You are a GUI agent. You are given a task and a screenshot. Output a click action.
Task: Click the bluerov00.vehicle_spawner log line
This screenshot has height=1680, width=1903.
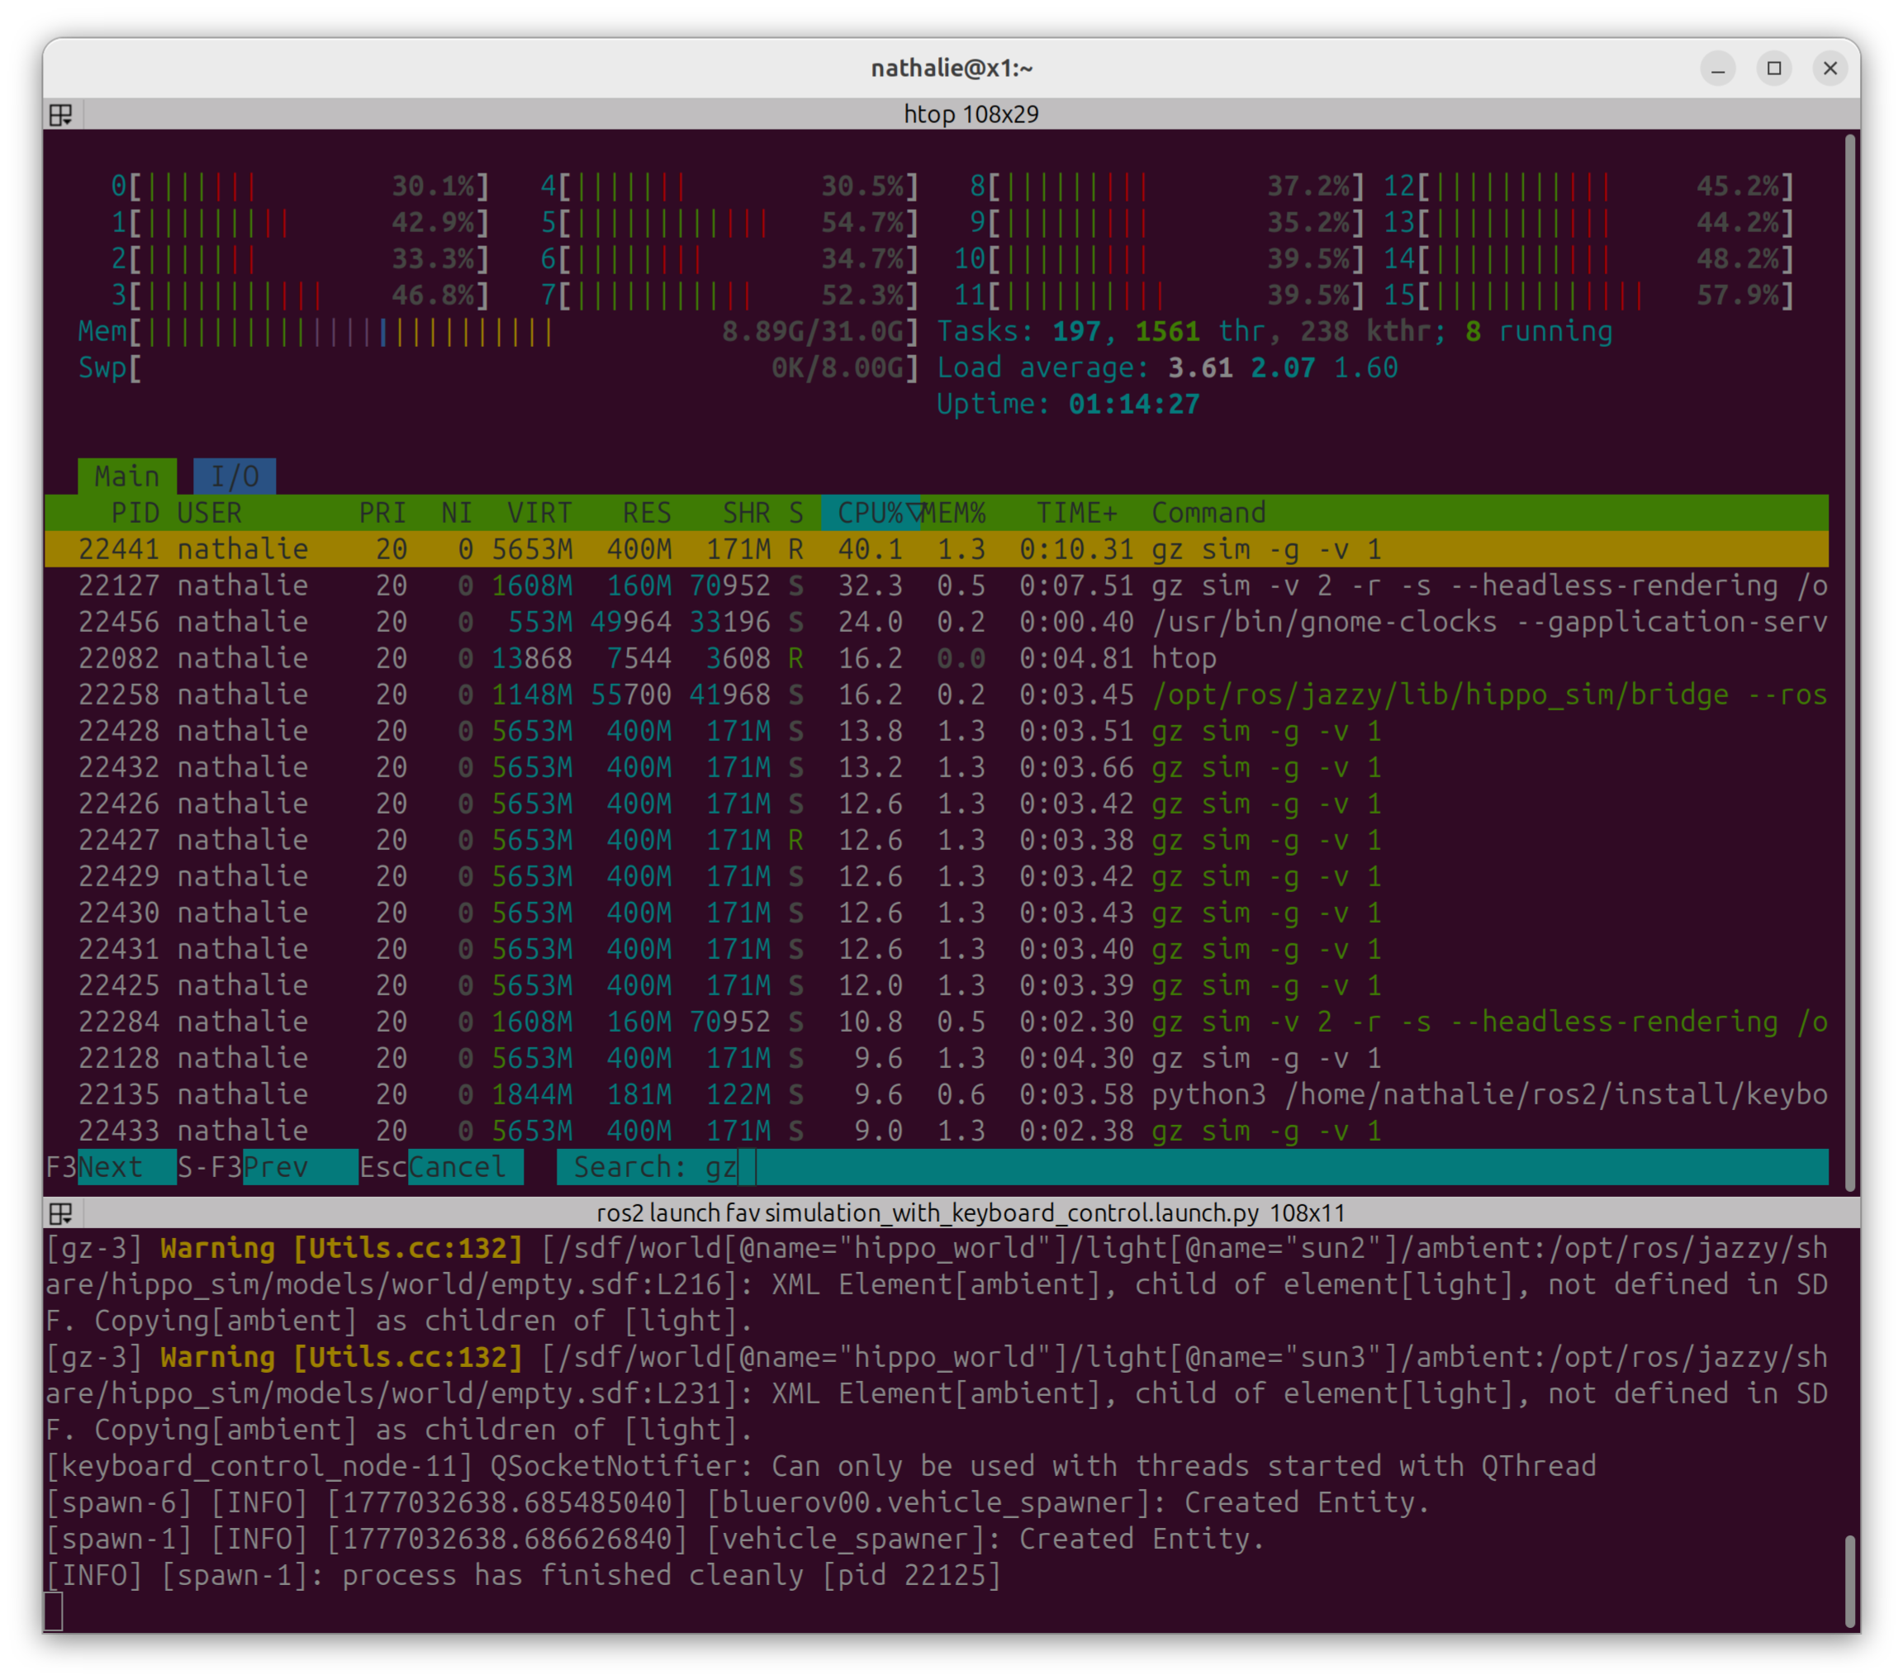pos(738,1502)
